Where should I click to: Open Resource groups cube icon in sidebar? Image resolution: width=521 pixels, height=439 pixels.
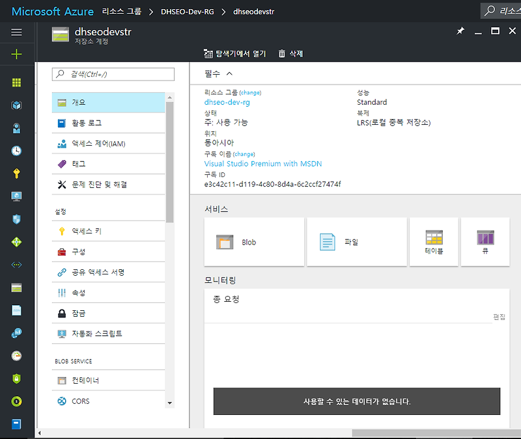(x=16, y=105)
